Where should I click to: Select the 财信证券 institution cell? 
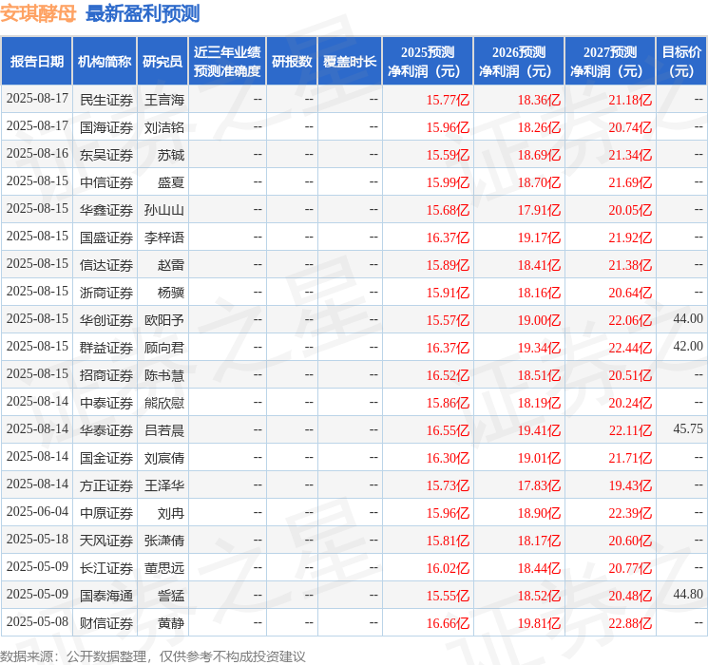pos(106,623)
